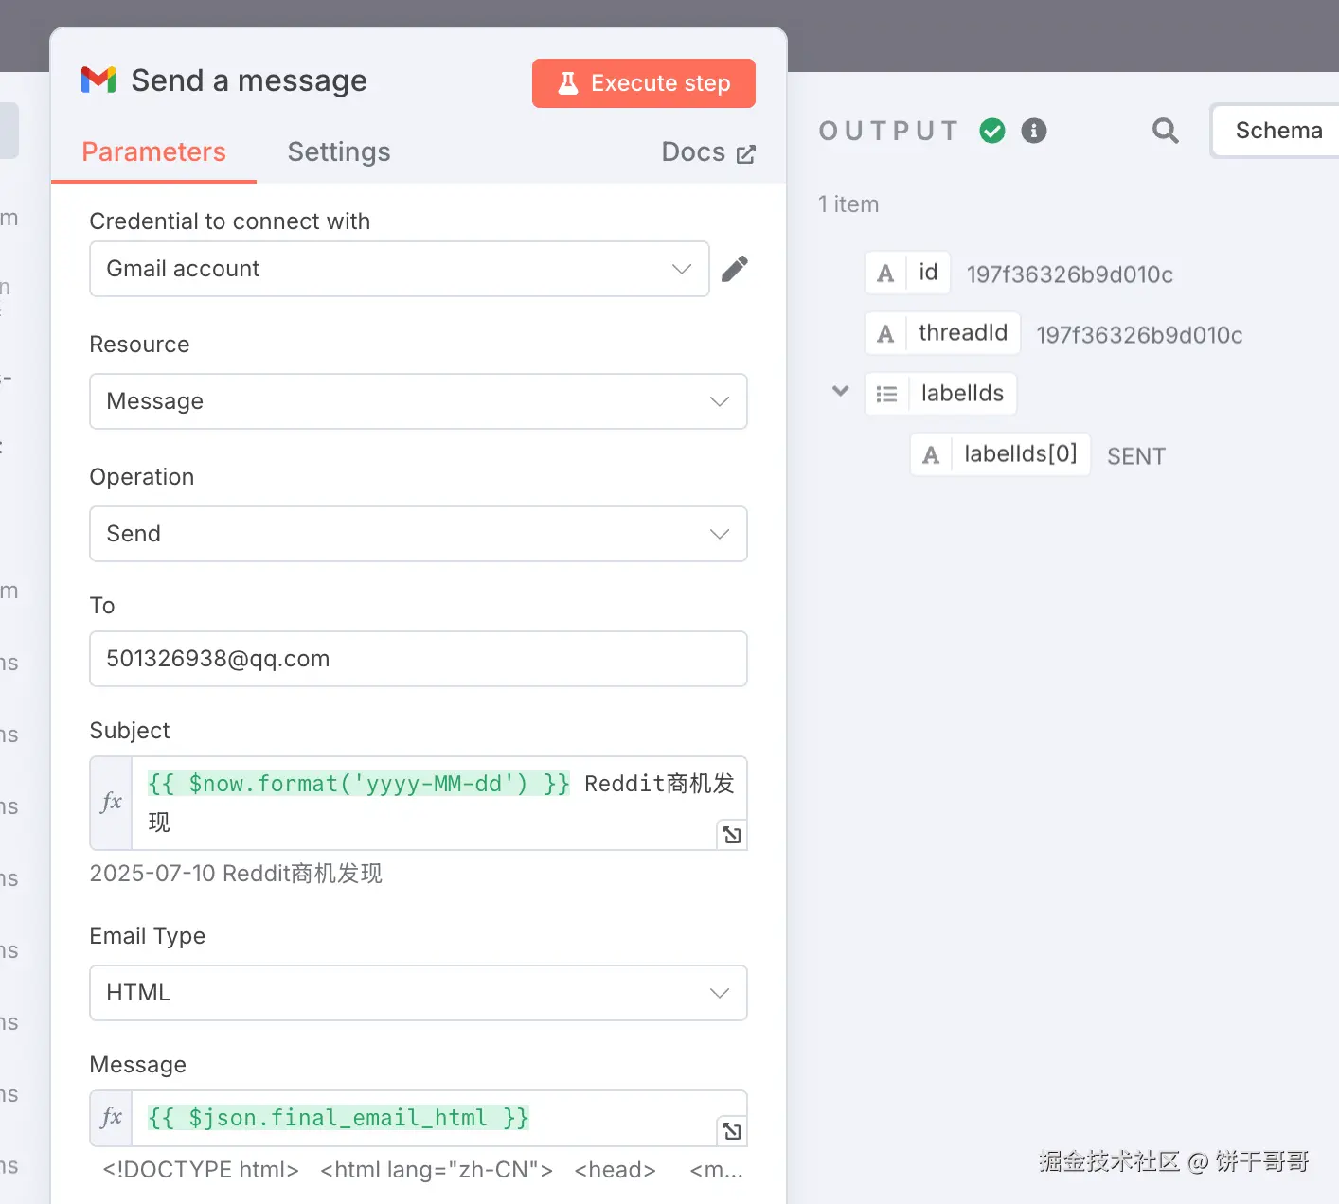This screenshot has height=1204, width=1339.
Task: Click the labelIds list type icon
Action: pyautogui.click(x=887, y=394)
